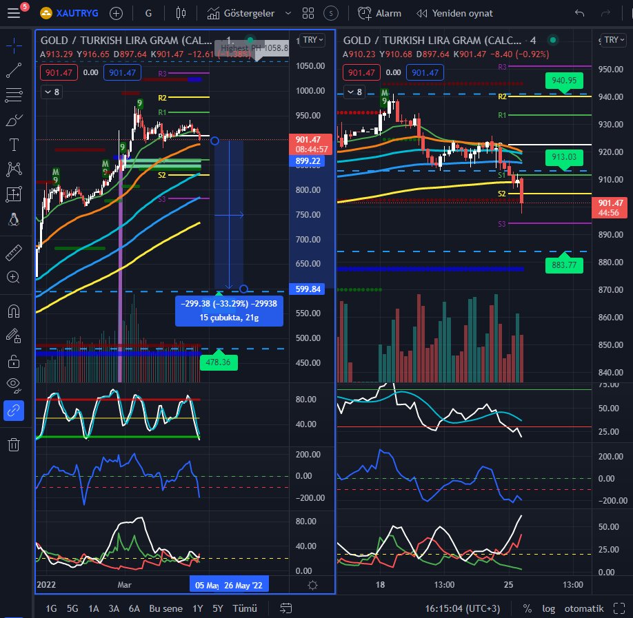Click the 26 May '22 date marker

click(243, 585)
